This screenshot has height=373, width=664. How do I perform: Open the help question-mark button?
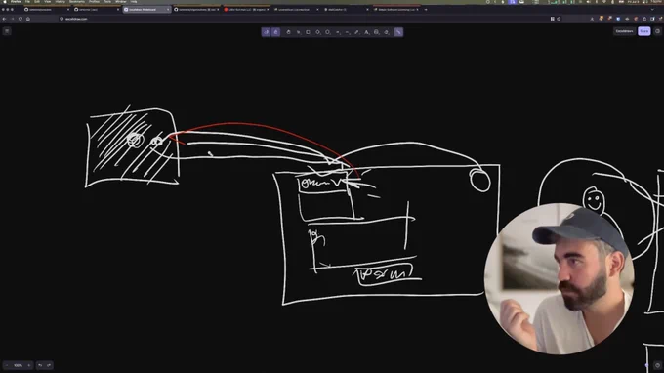(x=657, y=365)
